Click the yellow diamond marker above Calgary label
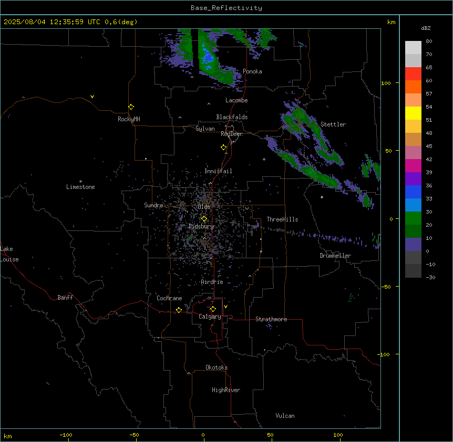453x442 pixels. tap(213, 309)
